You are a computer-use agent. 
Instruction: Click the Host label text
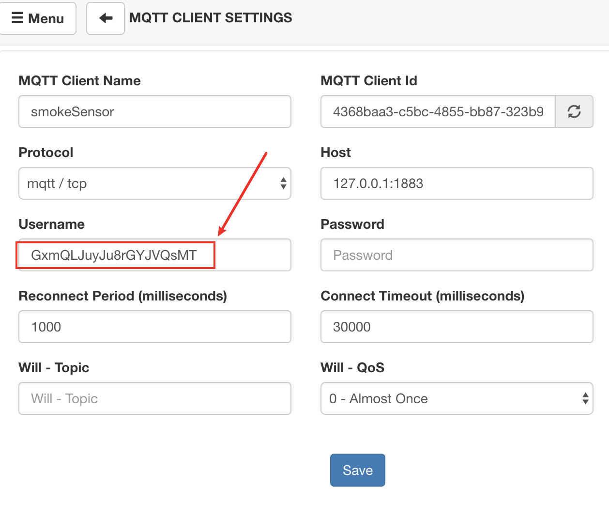coord(336,152)
